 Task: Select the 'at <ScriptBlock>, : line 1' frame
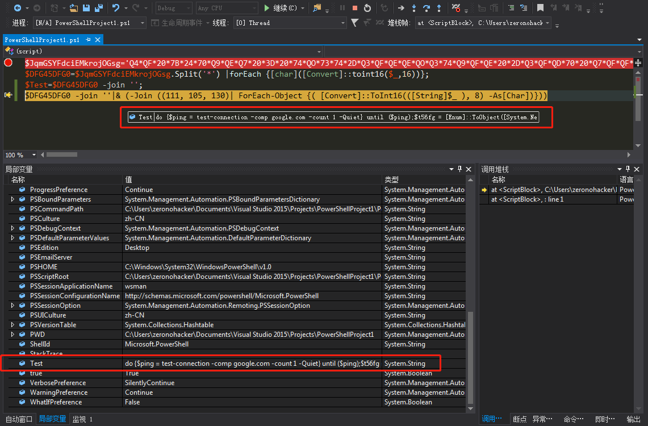pos(557,199)
